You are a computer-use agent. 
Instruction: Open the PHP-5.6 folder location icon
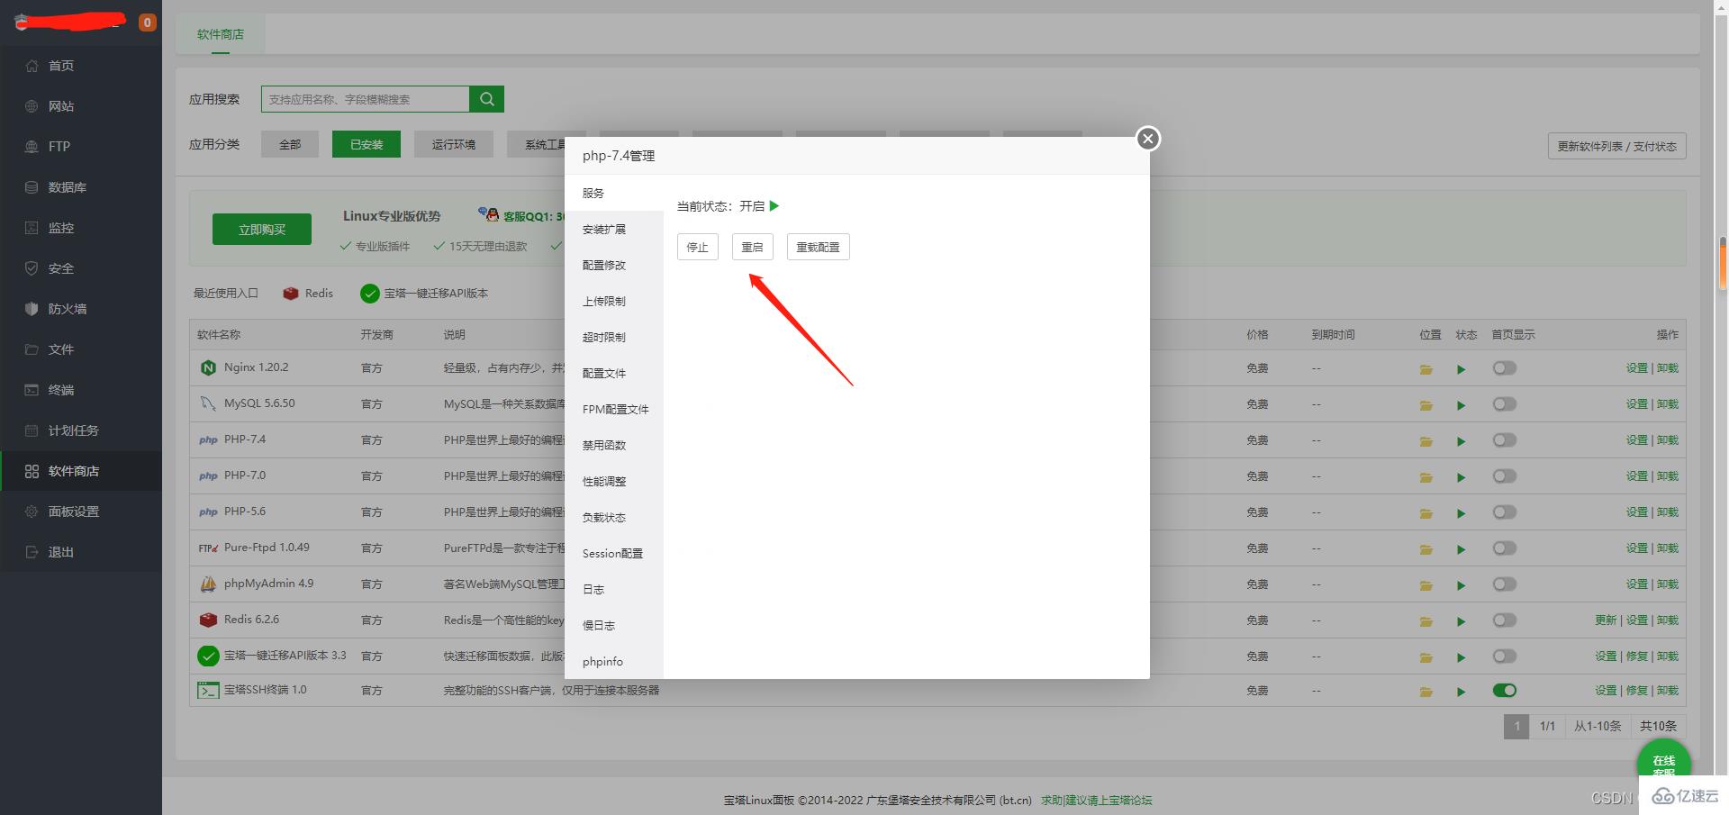1426,513
